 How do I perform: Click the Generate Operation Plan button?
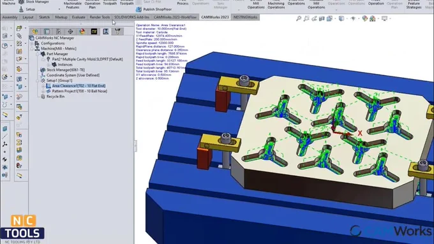tap(93, 4)
